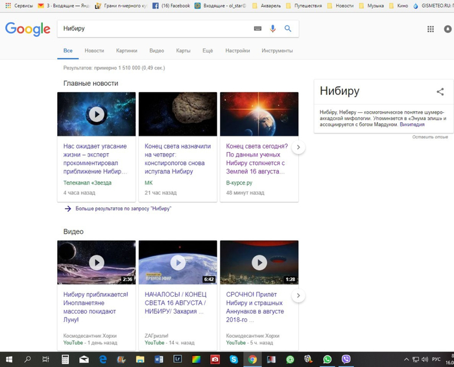This screenshot has width=454, height=367.
Task: Open article Конец света назначили на четверг
Action: (178, 159)
